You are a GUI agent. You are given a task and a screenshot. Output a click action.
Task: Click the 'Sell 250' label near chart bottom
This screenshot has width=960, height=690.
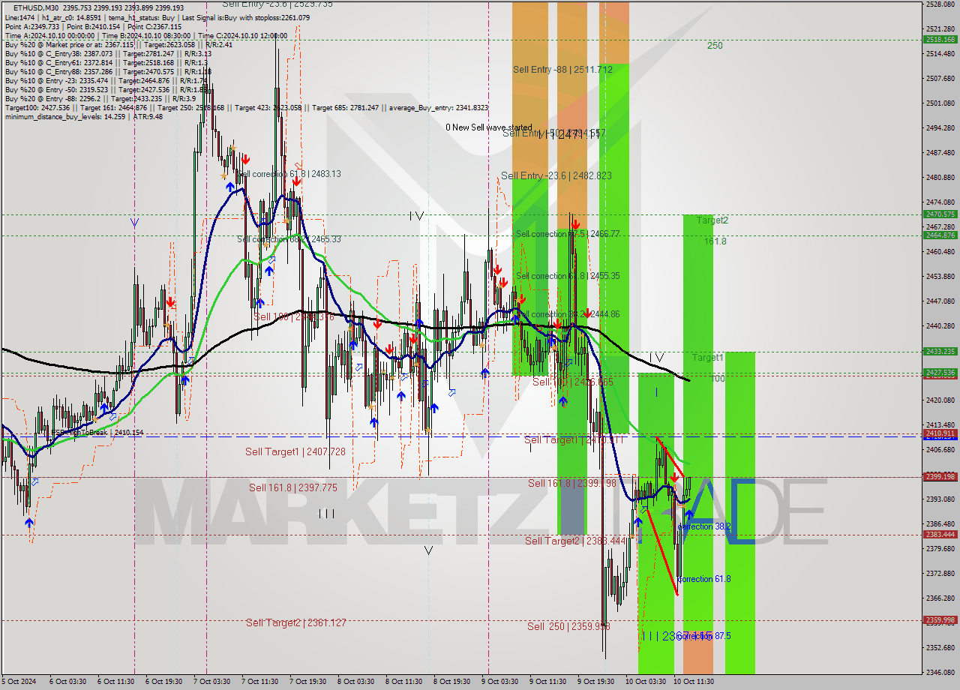pos(568,626)
